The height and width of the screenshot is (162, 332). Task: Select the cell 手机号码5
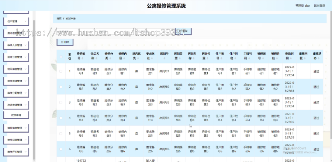(248, 133)
